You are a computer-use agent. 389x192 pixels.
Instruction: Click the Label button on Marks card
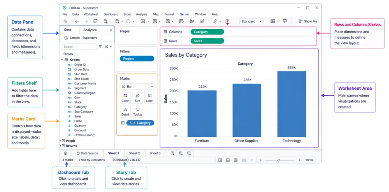pos(150,98)
